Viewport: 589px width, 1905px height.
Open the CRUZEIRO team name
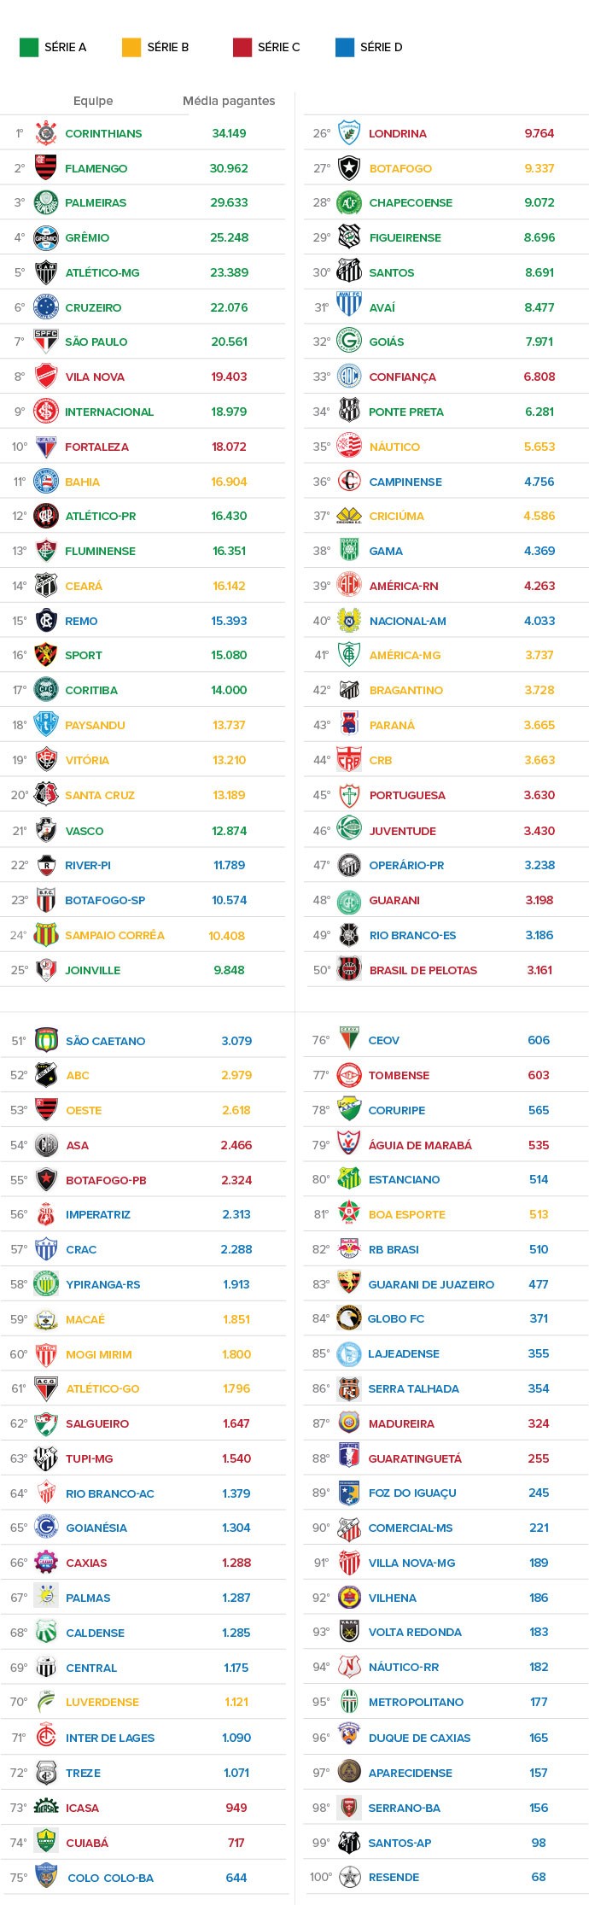point(93,307)
